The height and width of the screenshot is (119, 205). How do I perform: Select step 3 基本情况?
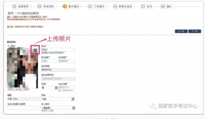[x=72, y=6]
